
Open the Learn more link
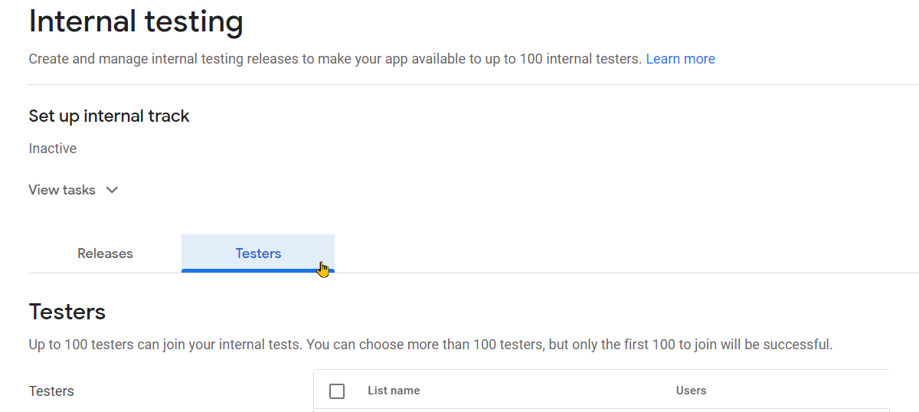coord(680,59)
